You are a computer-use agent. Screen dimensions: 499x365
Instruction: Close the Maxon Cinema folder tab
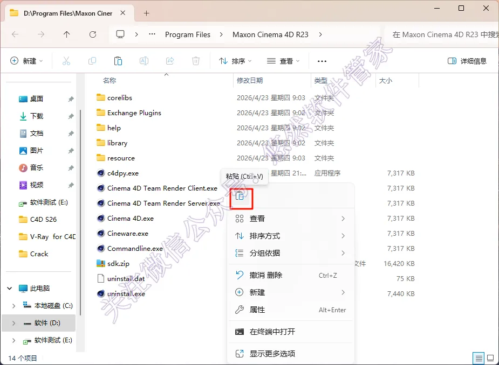coord(123,13)
